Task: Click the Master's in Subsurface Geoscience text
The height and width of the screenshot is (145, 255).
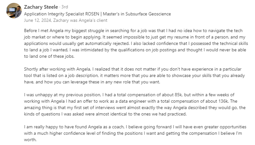Action: [137, 14]
